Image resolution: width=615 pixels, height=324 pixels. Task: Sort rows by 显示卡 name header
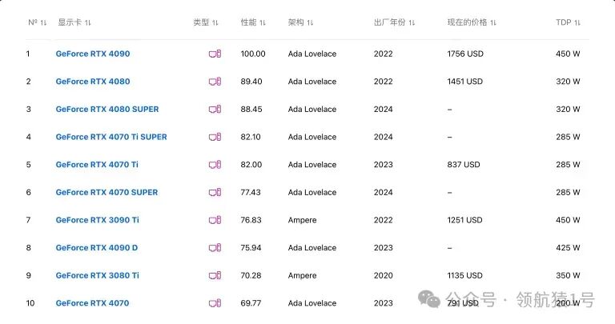(x=74, y=22)
